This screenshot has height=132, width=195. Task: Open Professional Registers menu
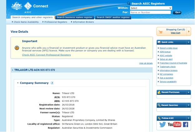tap(55, 22)
